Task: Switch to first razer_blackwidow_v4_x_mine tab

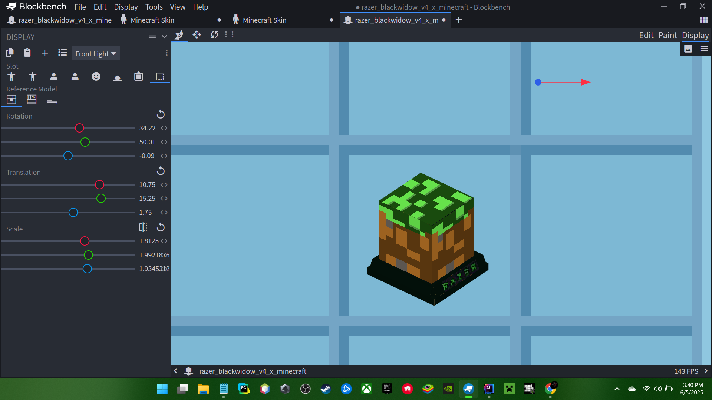Action: pos(59,20)
